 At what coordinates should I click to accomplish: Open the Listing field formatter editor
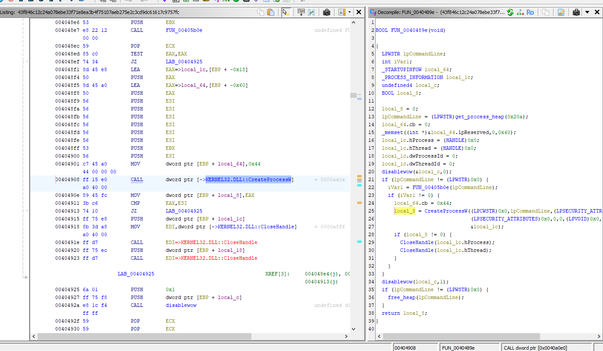point(301,12)
